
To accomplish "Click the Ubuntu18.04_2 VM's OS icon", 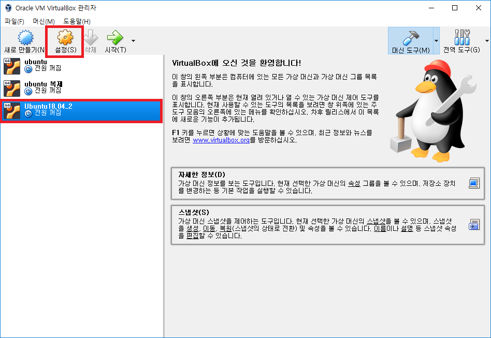I will (x=12, y=111).
